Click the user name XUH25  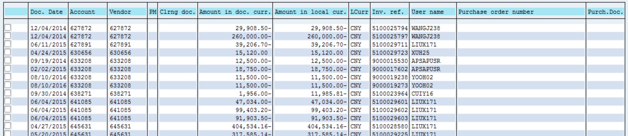[420, 53]
